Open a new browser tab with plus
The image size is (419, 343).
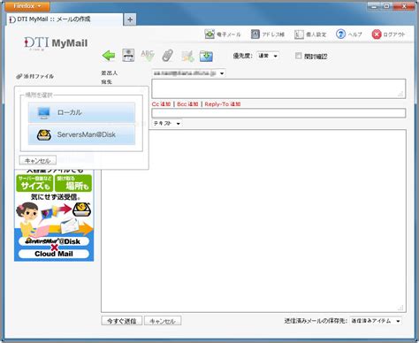pyautogui.click(x=130, y=19)
